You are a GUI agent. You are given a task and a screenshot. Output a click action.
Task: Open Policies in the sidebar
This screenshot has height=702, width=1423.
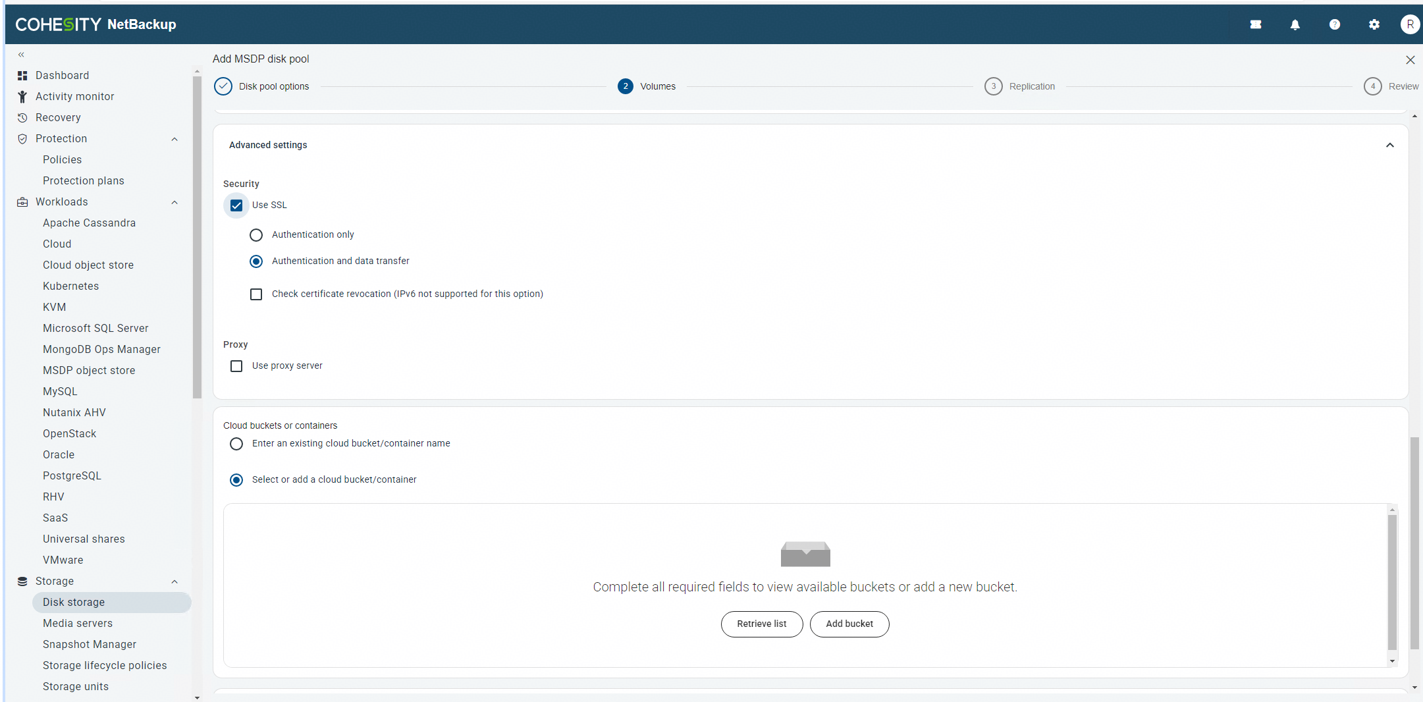point(63,160)
